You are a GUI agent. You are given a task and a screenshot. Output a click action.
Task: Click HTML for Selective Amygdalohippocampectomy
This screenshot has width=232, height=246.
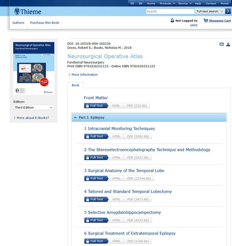116,220
